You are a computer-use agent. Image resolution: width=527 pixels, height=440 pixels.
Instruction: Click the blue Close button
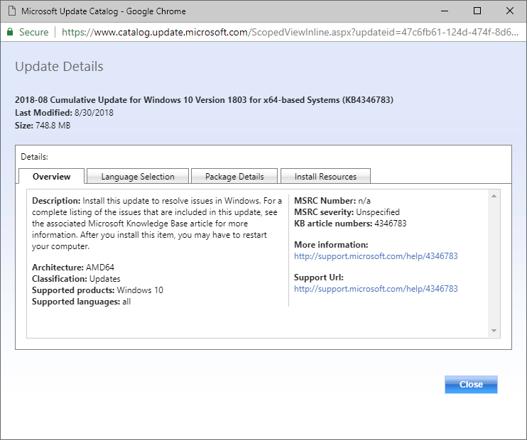(471, 384)
